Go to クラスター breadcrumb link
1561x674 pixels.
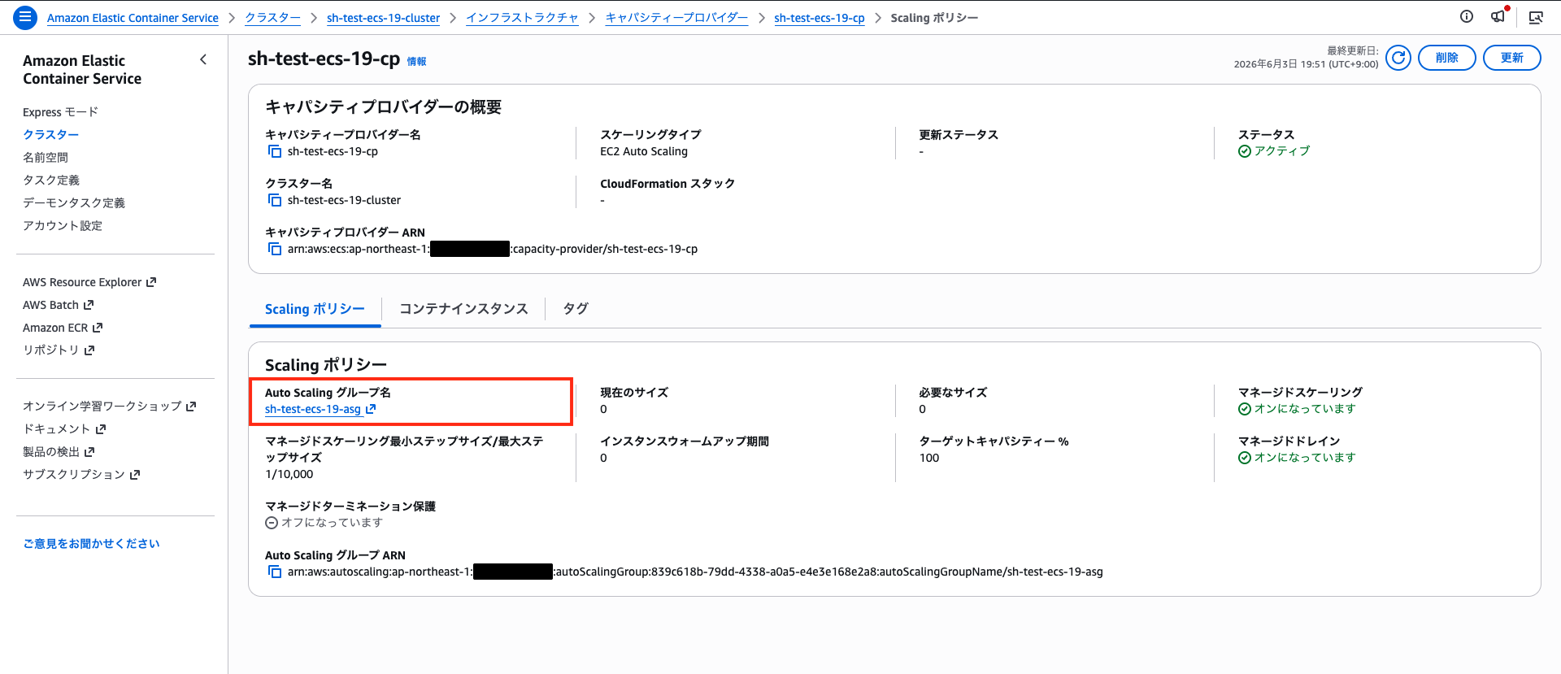(x=272, y=18)
